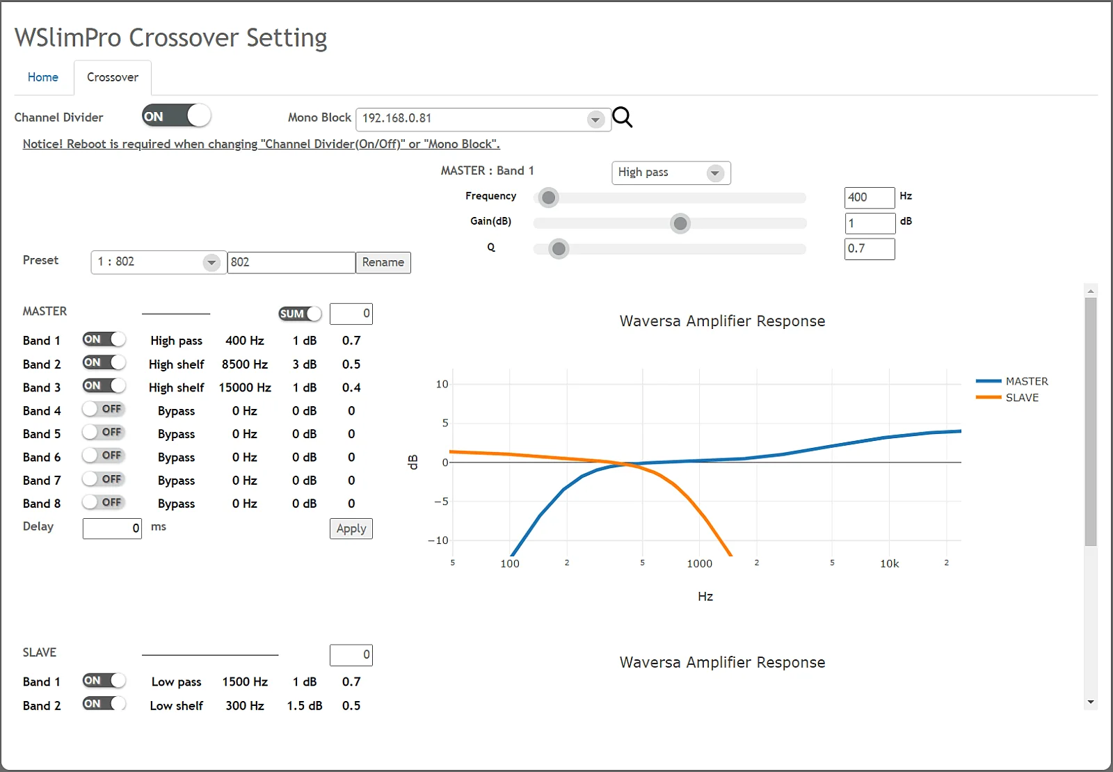Image resolution: width=1113 pixels, height=772 pixels.
Task: Click the Rename preset button
Action: [x=383, y=262]
